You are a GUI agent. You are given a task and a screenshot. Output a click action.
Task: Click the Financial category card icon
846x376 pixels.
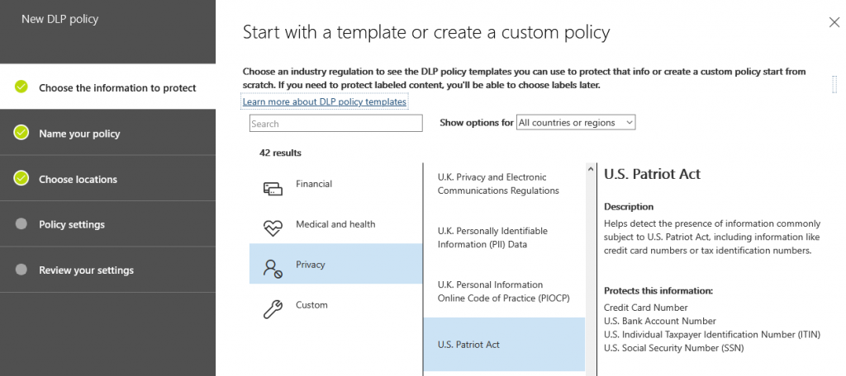point(273,189)
